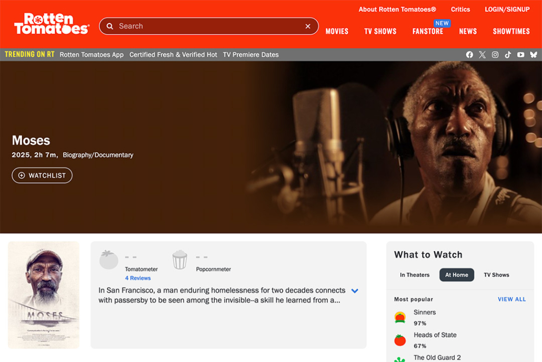The width and height of the screenshot is (542, 362).
Task: Open the Instagram social icon
Action: tap(495, 55)
